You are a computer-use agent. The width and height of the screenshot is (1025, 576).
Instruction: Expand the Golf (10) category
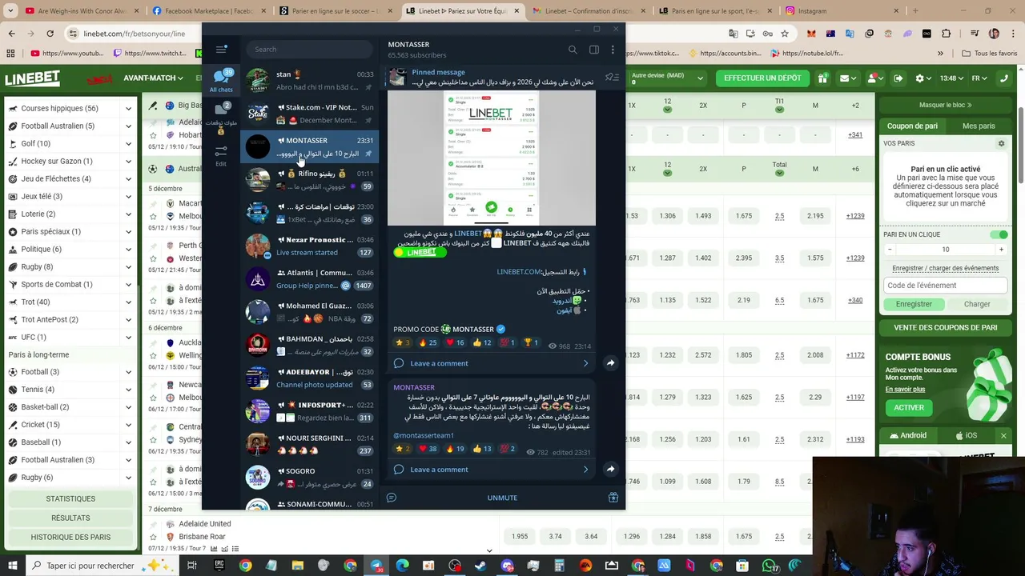tap(128, 143)
